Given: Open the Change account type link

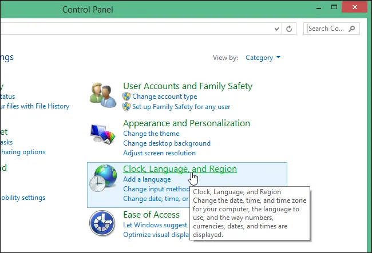Looking at the screenshot, I should 165,97.
